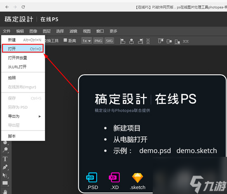Select the Rectangle shape tool
The width and height of the screenshot is (227, 194).
5,183
